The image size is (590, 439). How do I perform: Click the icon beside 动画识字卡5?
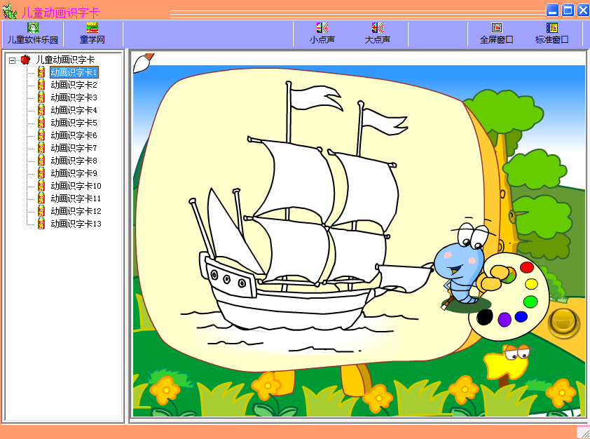click(41, 123)
